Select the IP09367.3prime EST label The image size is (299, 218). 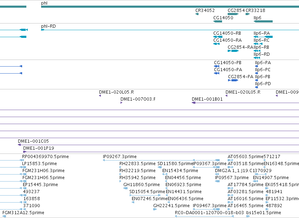210,164
